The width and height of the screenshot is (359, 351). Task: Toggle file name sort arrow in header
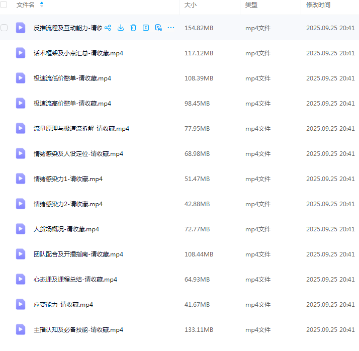[x=42, y=5]
